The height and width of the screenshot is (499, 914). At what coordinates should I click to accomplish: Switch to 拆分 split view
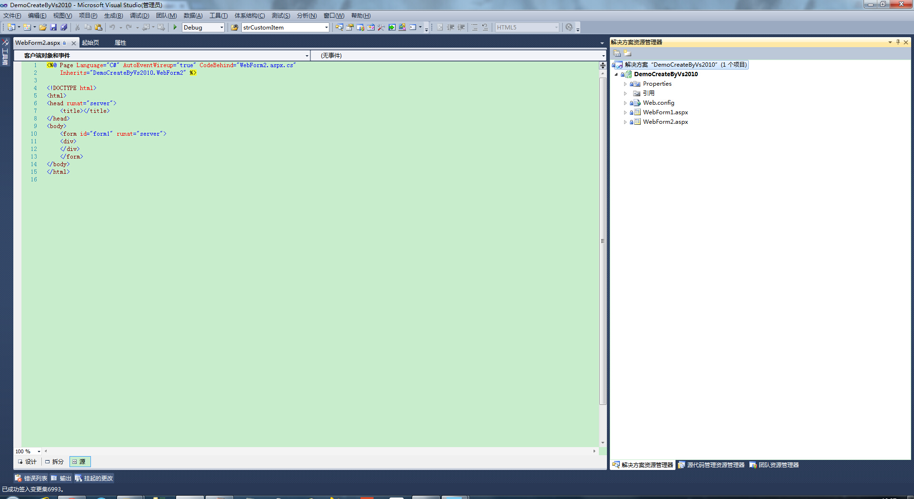coord(54,461)
